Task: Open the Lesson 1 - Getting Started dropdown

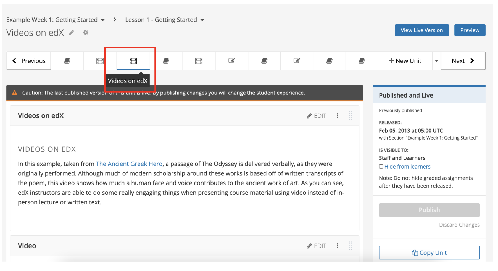Action: coord(202,20)
